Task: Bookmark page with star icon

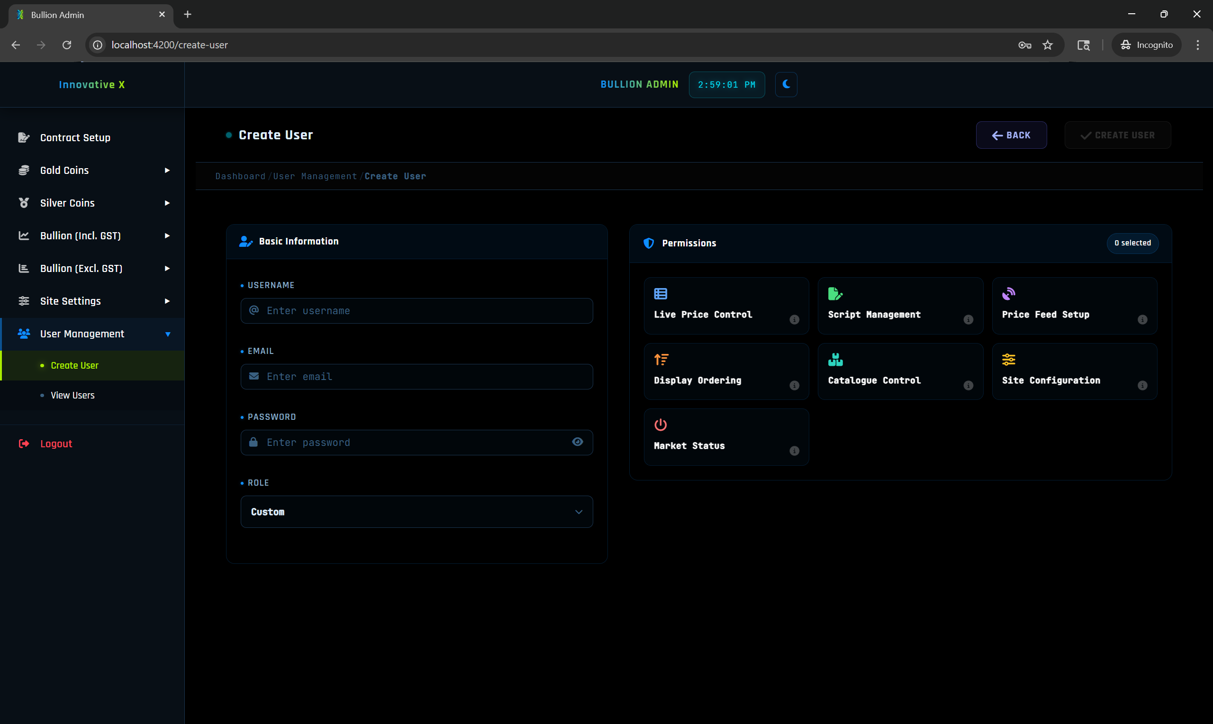Action: pyautogui.click(x=1048, y=45)
